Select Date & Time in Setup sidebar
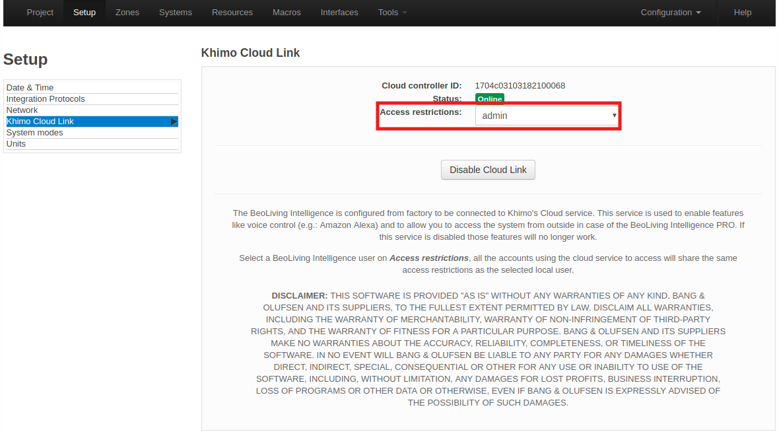Viewport: 779px width, 432px height. click(92, 87)
